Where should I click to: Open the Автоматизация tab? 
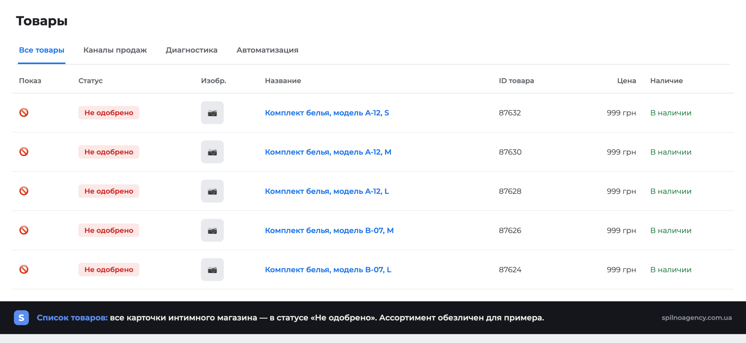coord(267,50)
